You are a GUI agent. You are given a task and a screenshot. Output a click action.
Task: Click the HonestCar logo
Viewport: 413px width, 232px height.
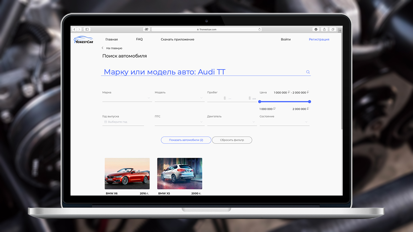pos(84,40)
